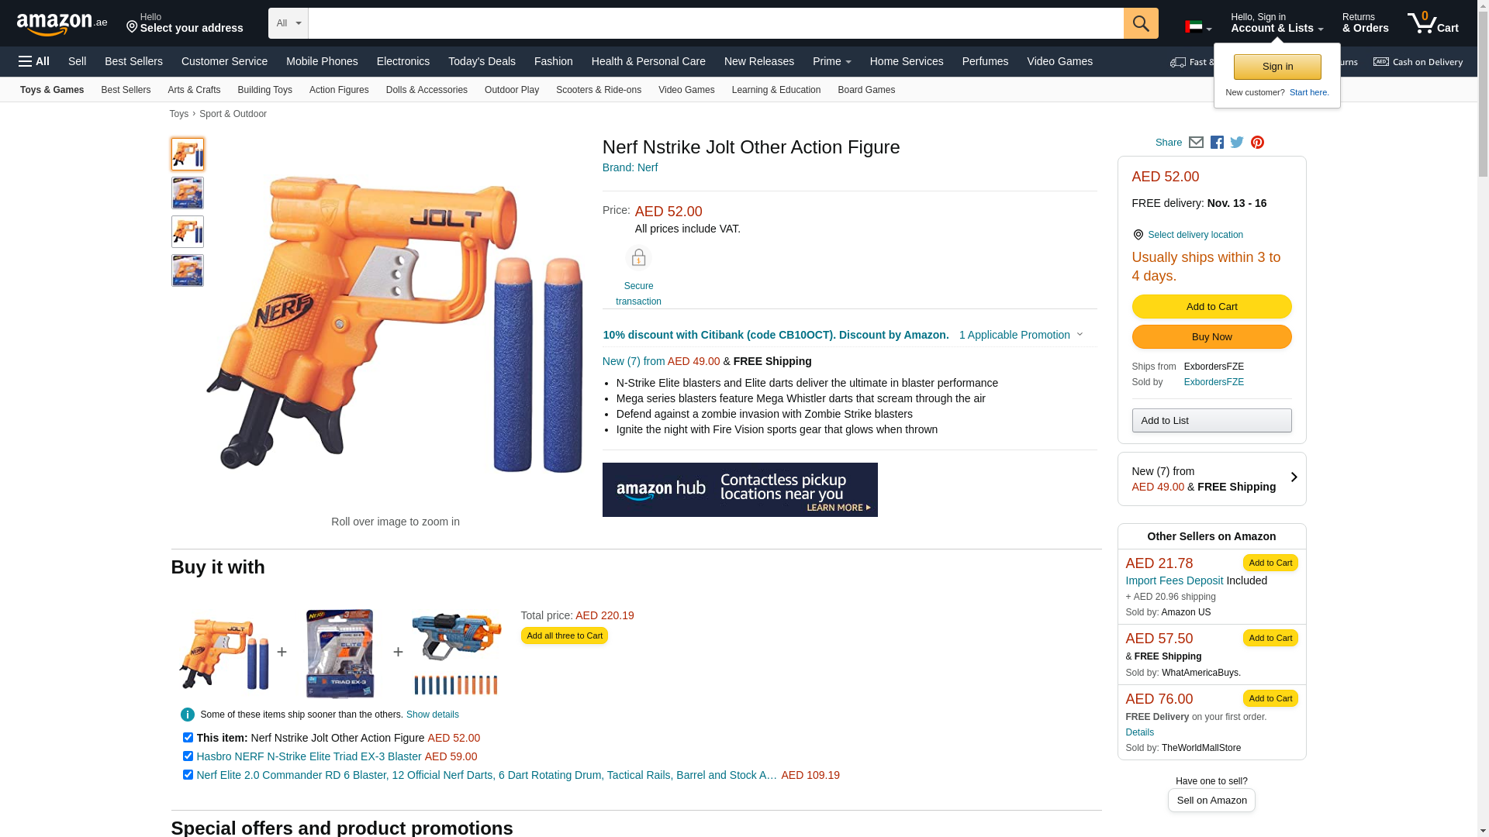
Task: Share the product via Twitter icon
Action: click(x=1237, y=143)
